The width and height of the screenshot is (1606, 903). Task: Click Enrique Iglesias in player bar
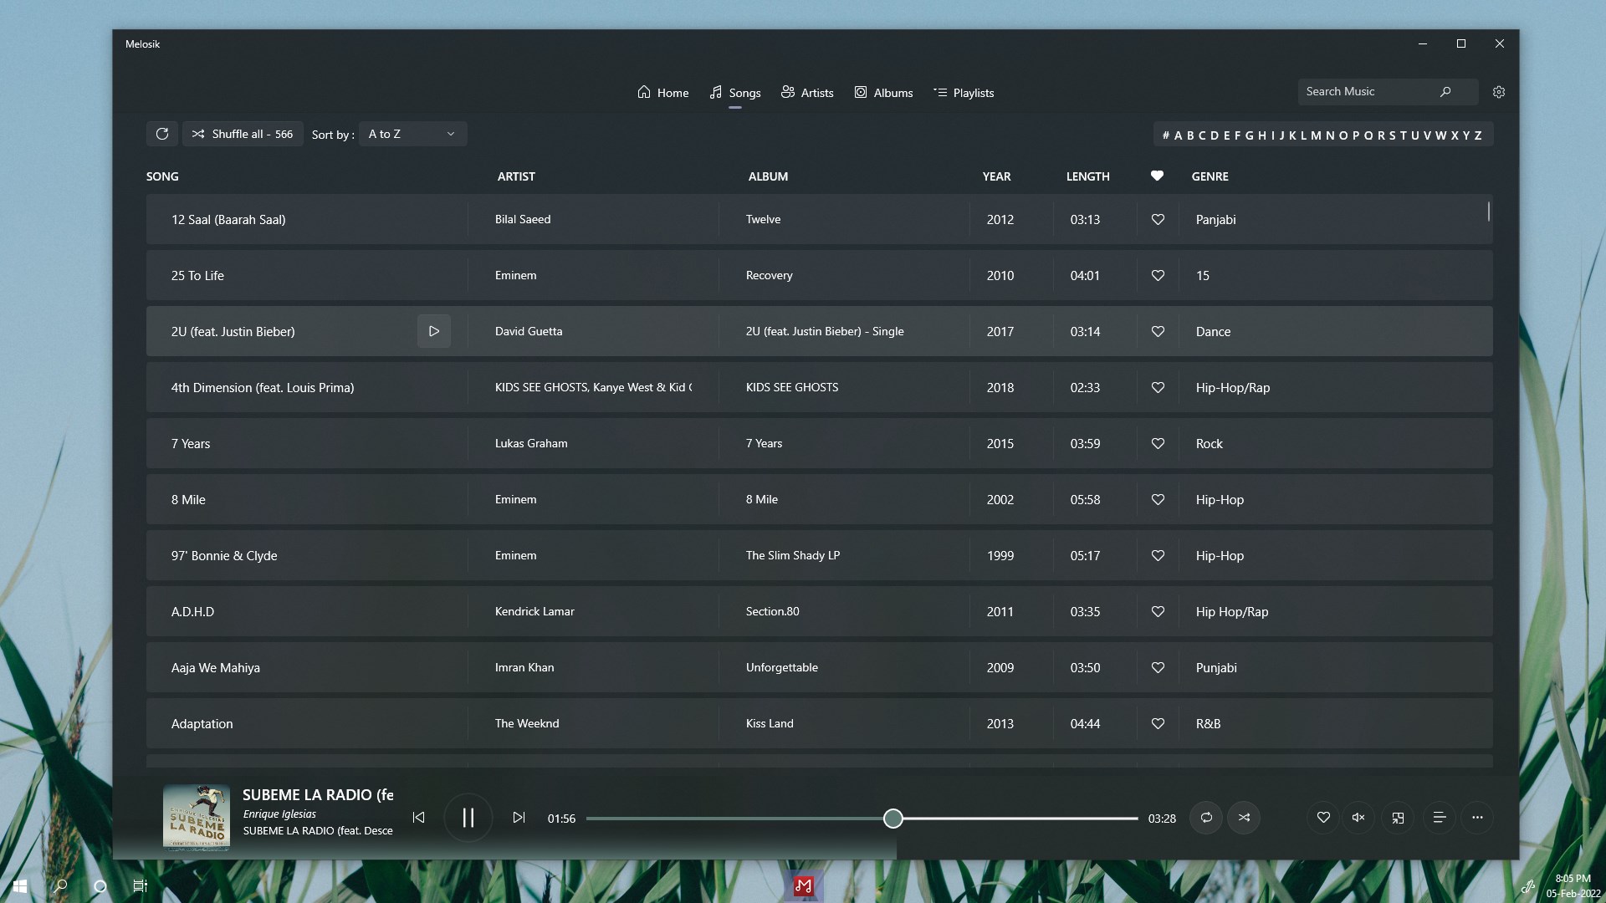pos(279,814)
